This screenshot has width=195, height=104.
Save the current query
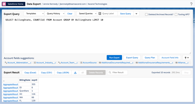tap(126, 14)
